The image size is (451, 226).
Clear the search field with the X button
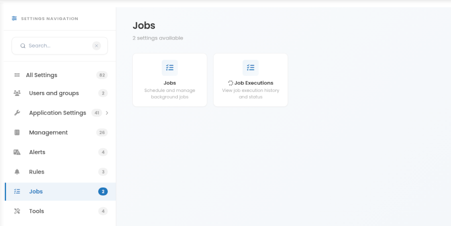pos(96,45)
